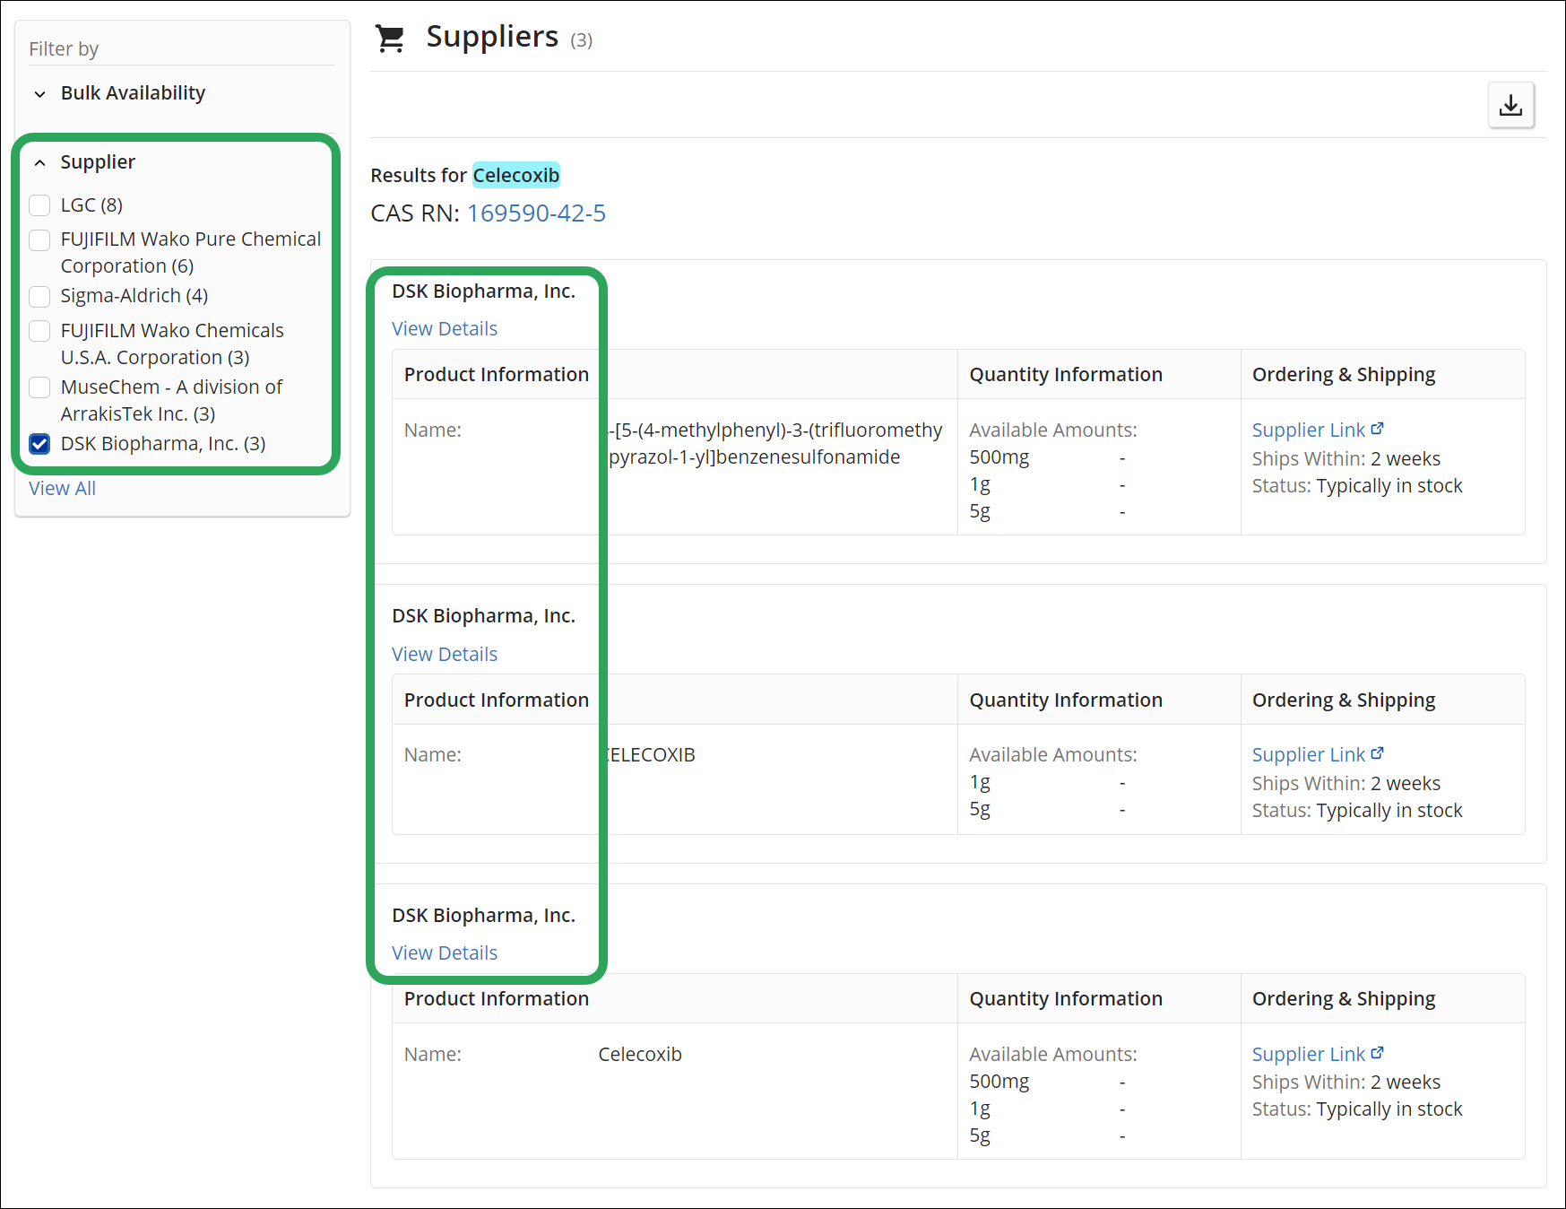Viewport: 1566px width, 1209px height.
Task: Open Supplier Link in ELECOXIB product card
Action: click(1308, 754)
